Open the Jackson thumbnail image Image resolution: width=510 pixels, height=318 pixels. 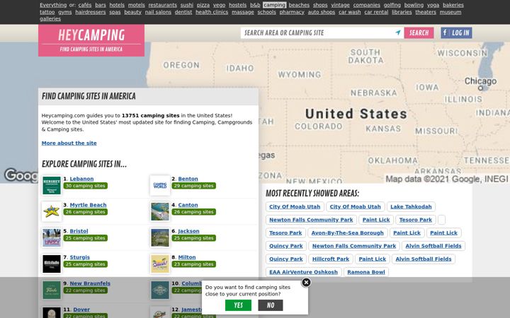click(x=160, y=238)
